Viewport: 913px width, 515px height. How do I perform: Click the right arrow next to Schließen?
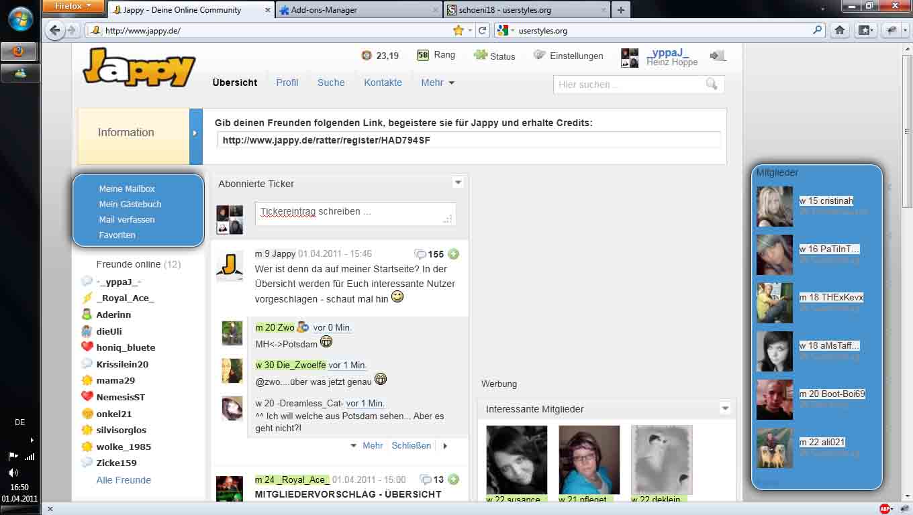[444, 446]
